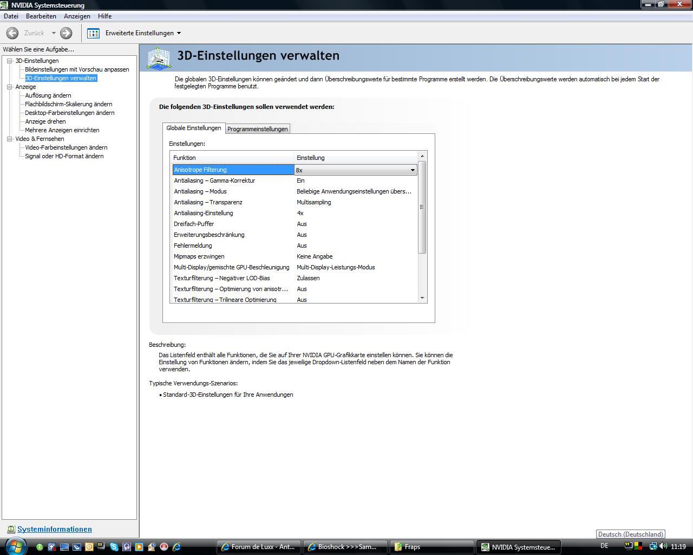Select the Antialiasing – Transparenz row
This screenshot has width=693, height=555.
(x=295, y=202)
